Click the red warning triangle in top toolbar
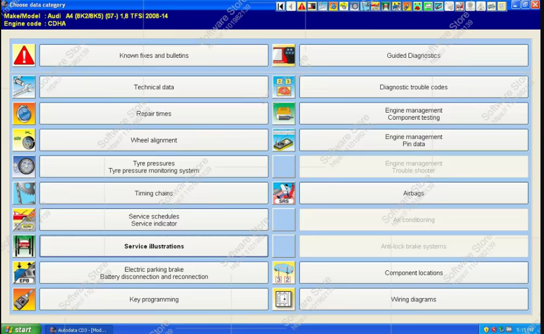 302,6
